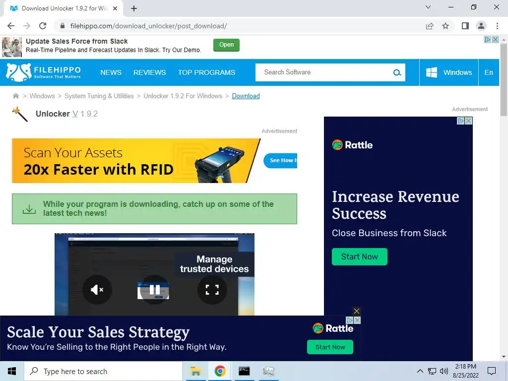This screenshot has height=381, width=508.
Task: Open the Windows platform selector
Action: pyautogui.click(x=448, y=72)
